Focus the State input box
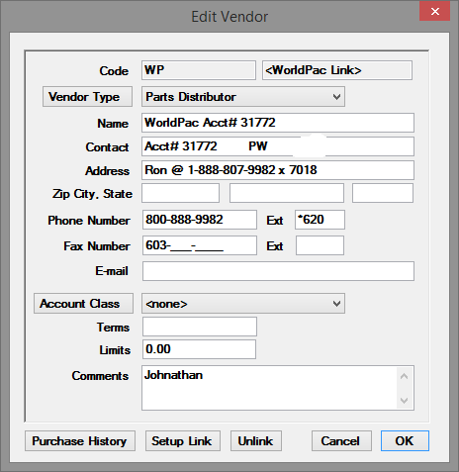The image size is (459, 472). (x=383, y=193)
